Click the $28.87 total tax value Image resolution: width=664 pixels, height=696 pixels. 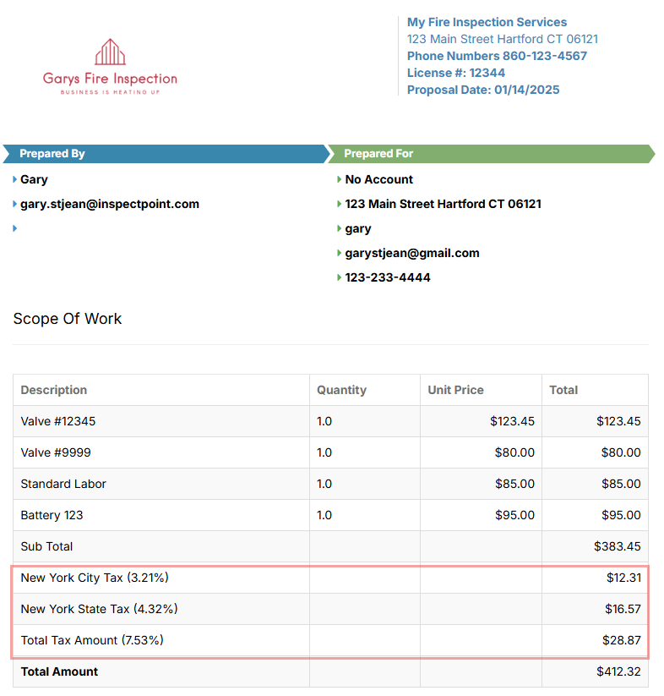tap(622, 640)
